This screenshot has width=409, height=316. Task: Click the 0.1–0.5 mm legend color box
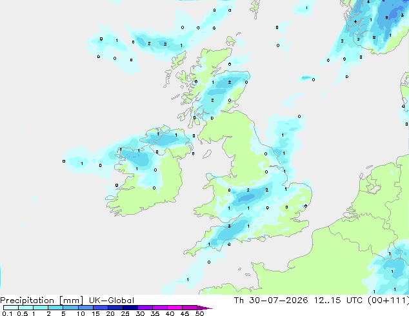click(x=11, y=308)
